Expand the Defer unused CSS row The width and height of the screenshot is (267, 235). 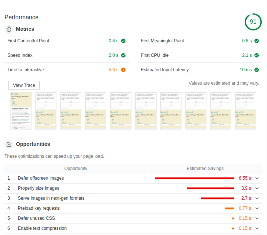[257, 218]
